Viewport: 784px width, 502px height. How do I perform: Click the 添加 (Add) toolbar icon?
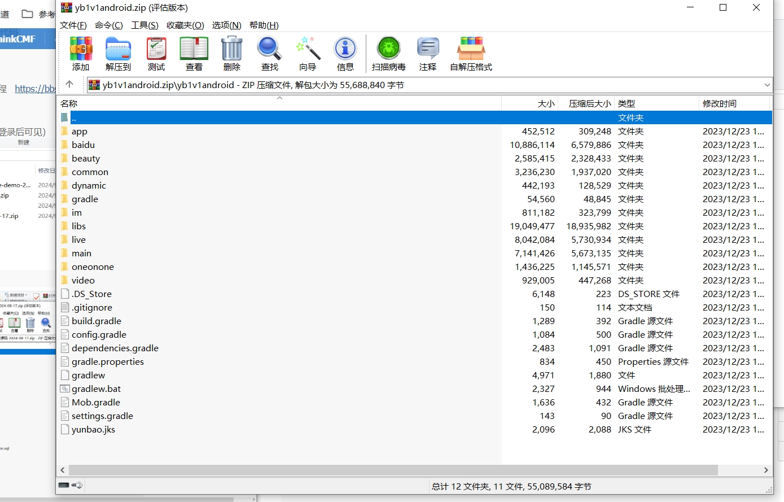click(x=81, y=49)
